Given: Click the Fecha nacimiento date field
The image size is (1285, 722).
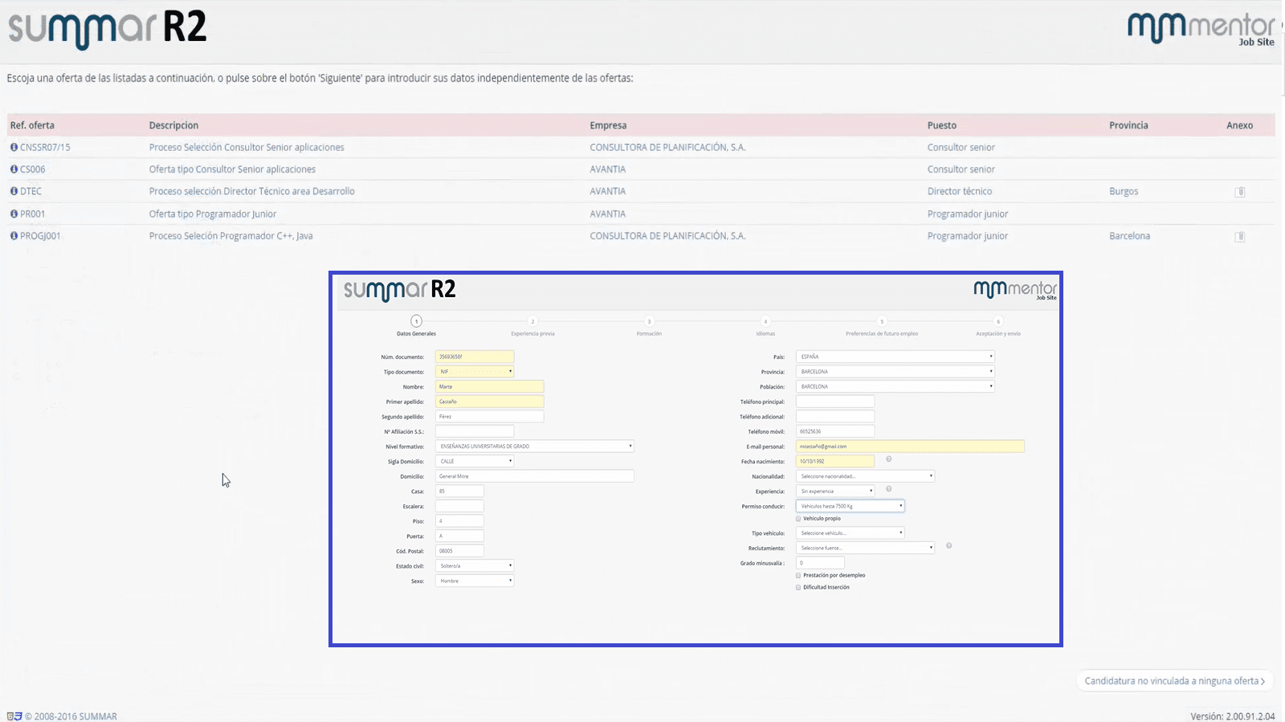Looking at the screenshot, I should pyautogui.click(x=835, y=462).
